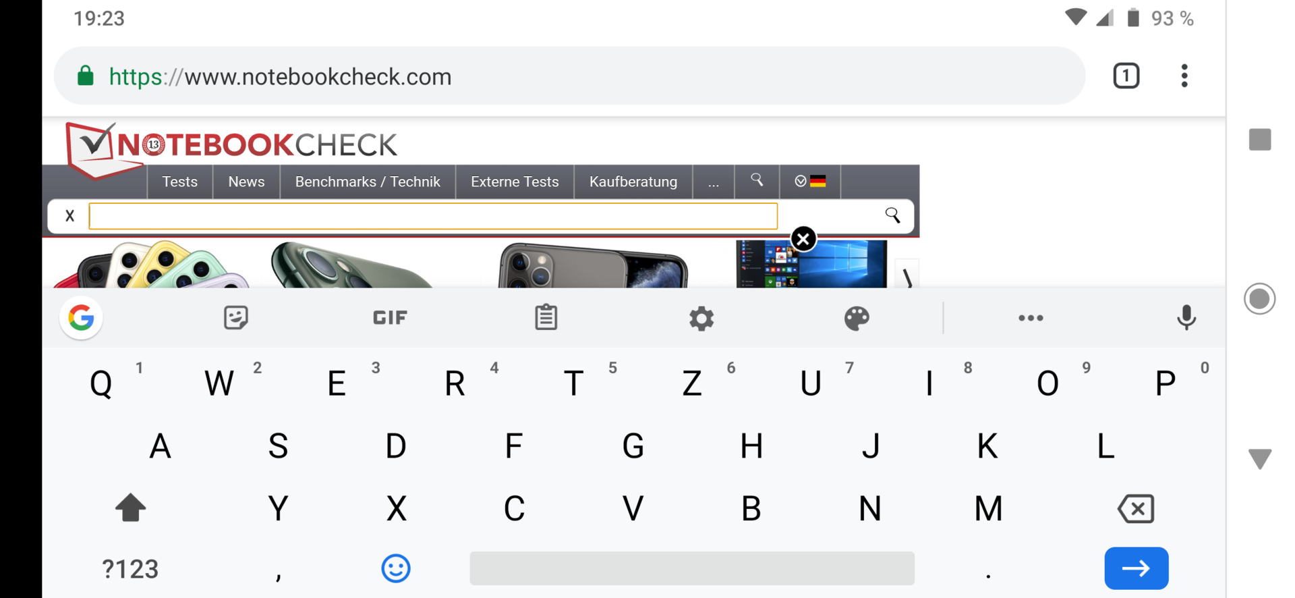Expand more keyboard toolbar options
1295x598 pixels.
1031,318
